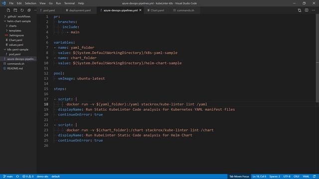Open Changes compare icon in editor toolbar
The image size is (319, 179).
pos(300,10)
